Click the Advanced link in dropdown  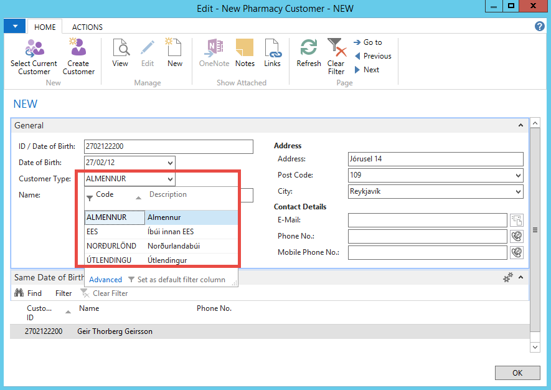tap(105, 280)
